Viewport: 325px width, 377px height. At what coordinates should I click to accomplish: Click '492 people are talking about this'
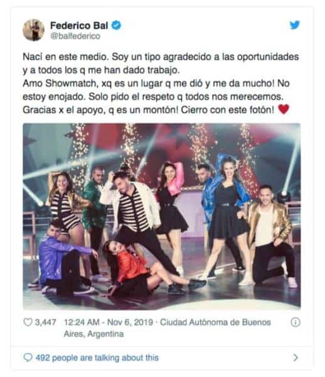coord(97,358)
